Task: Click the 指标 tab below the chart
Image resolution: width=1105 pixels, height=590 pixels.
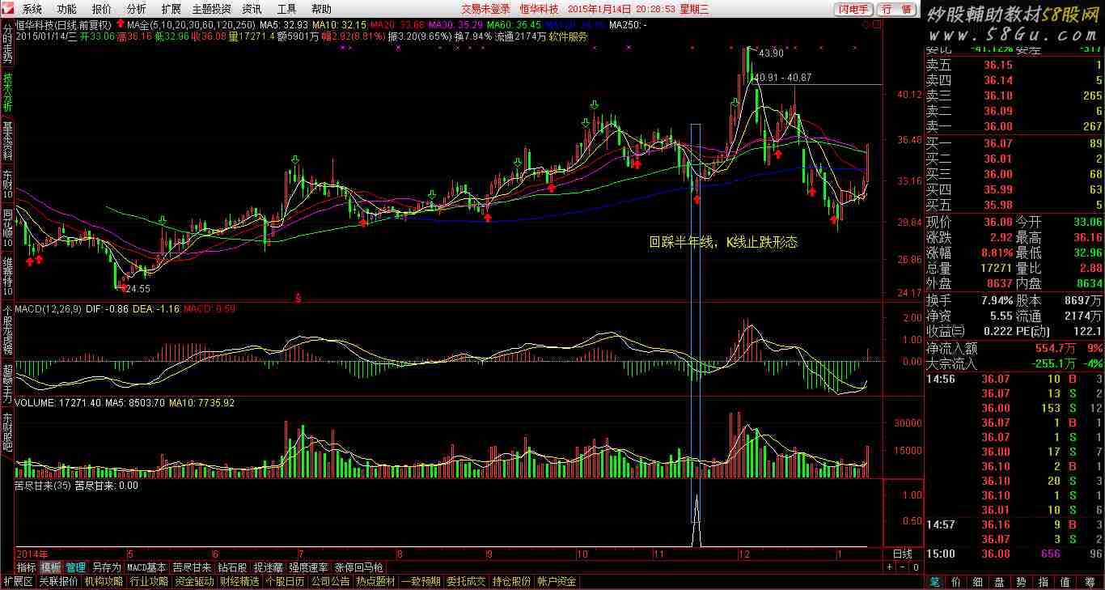Action: 26,567
